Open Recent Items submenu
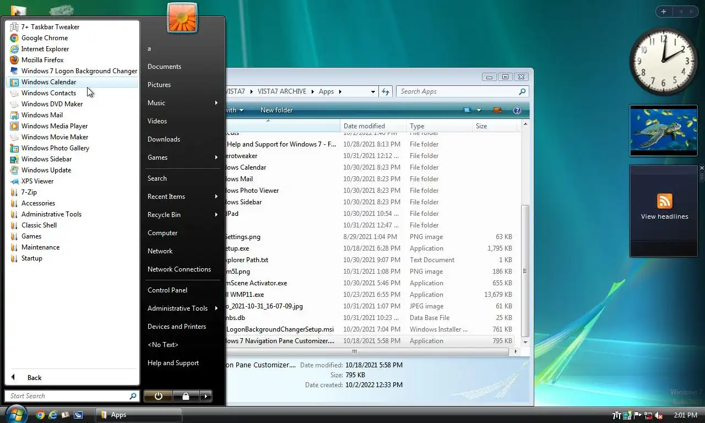Viewport: 705px width, 423px height. click(x=182, y=196)
